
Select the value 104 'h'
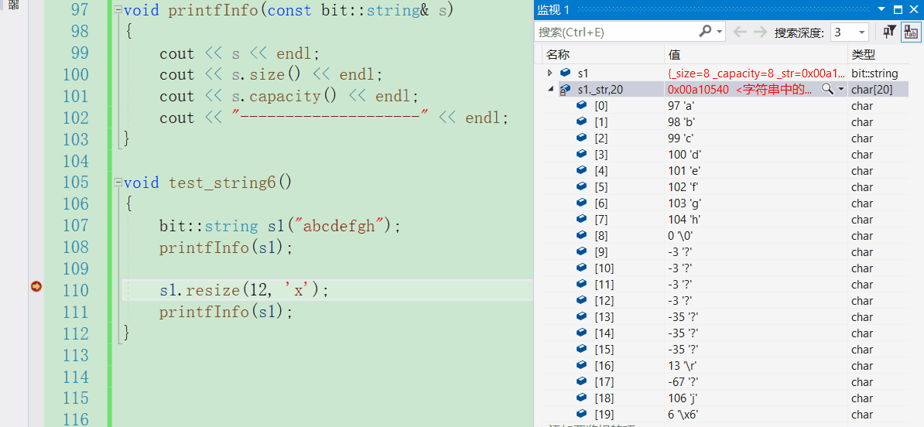(x=683, y=219)
